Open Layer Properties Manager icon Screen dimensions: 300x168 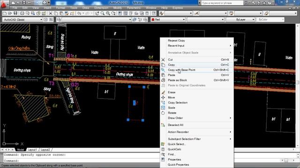(x=59, y=20)
